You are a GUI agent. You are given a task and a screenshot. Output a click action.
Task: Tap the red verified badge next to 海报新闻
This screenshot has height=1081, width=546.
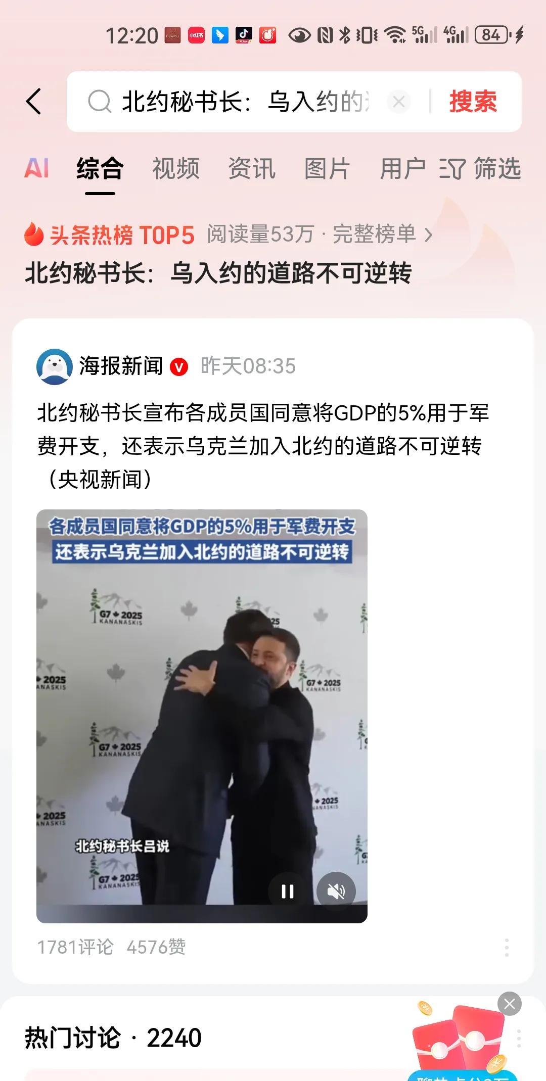click(x=179, y=367)
